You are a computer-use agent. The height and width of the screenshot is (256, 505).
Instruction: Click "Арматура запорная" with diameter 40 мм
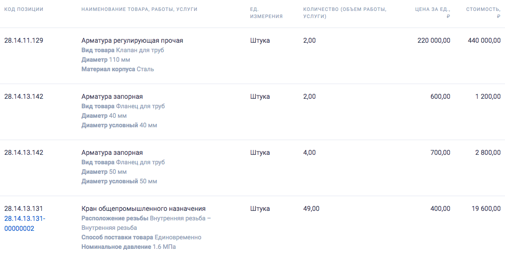click(x=112, y=96)
